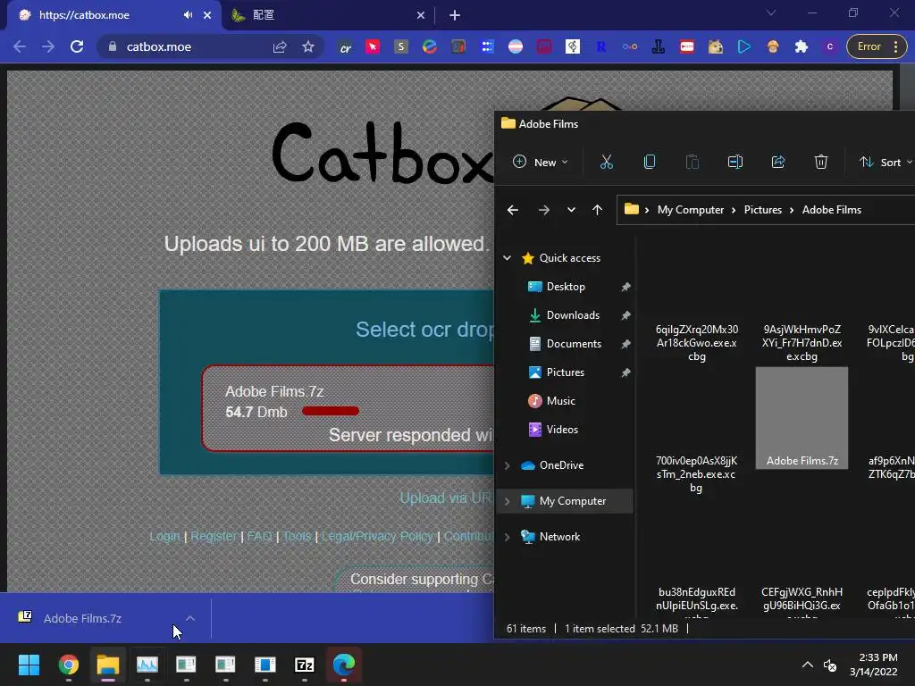The image size is (915, 686).
Task: Open the Windows Start button
Action: pyautogui.click(x=29, y=665)
